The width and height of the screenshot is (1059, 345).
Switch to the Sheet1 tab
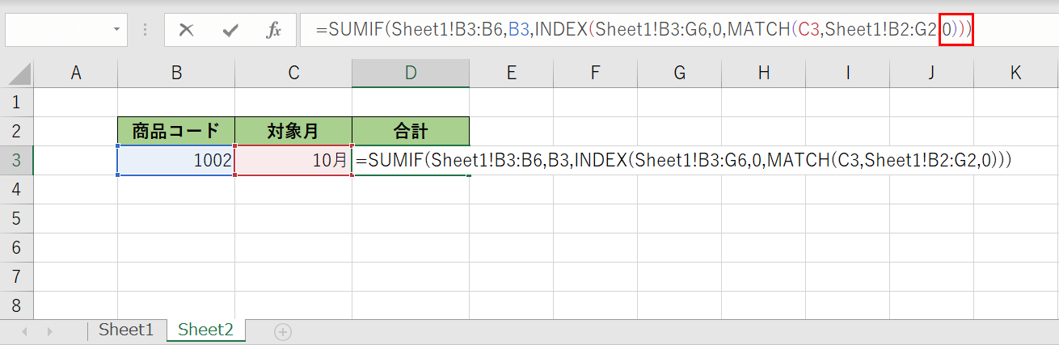tap(126, 330)
